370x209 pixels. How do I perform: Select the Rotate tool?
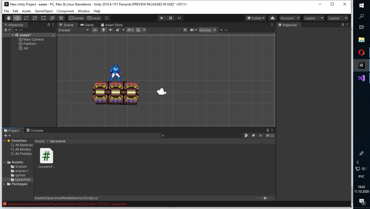click(x=26, y=18)
